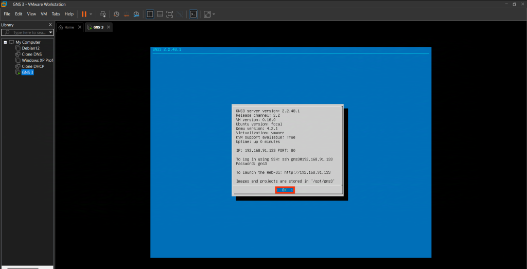Viewport: 527px width, 269px height.
Task: Click the Send Ctrl+Alt+Del toolbar icon
Action: point(103,14)
